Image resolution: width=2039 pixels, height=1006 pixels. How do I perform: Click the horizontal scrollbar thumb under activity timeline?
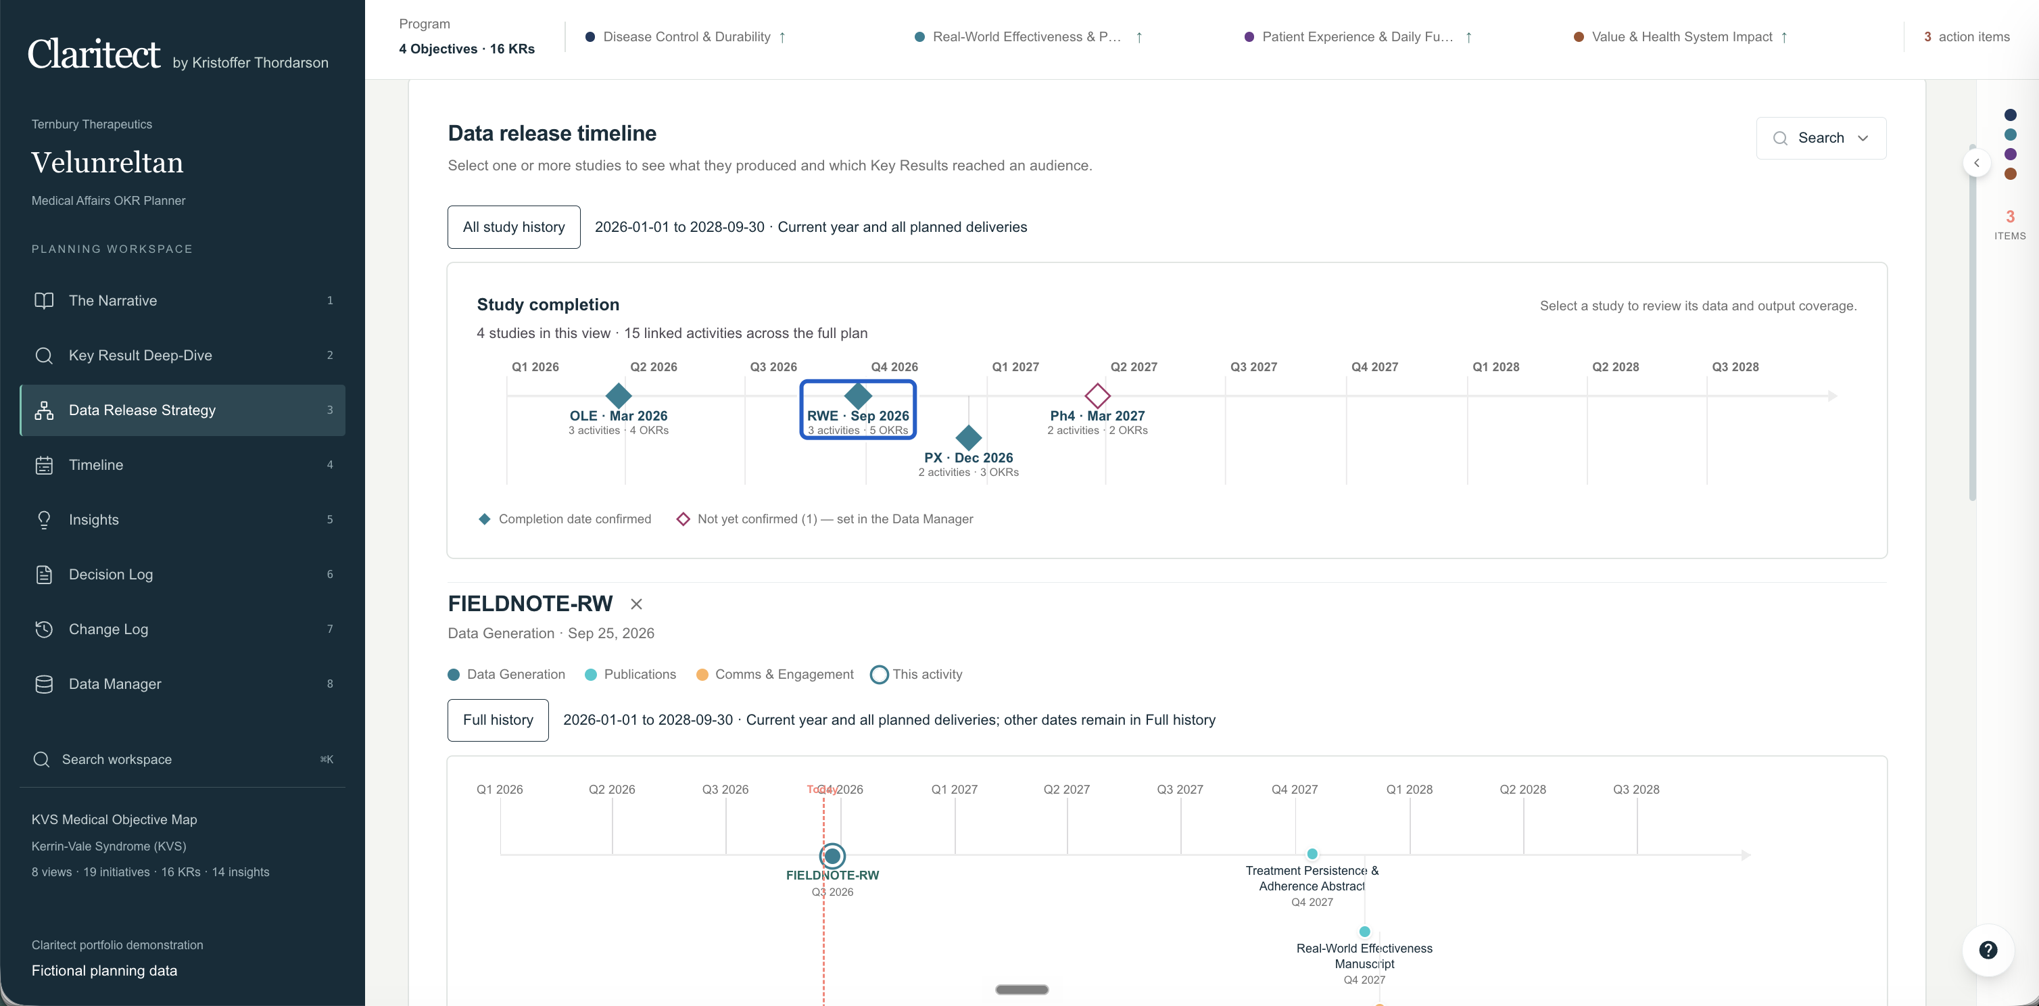[1022, 989]
